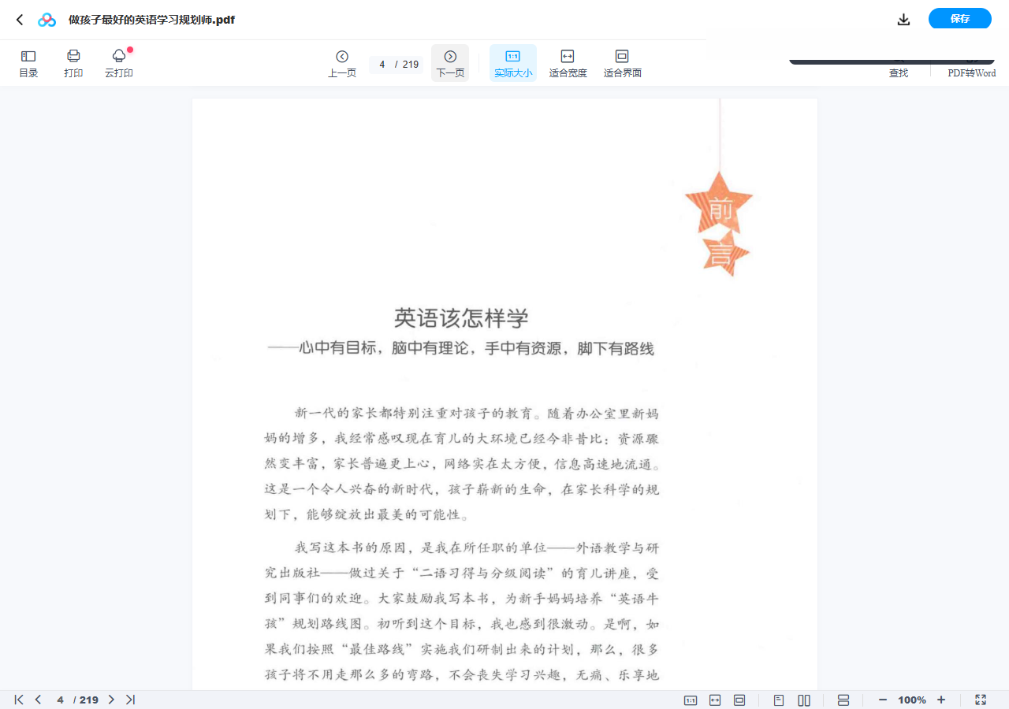Open 云打印 cloud print
The width and height of the screenshot is (1009, 709).
119,64
